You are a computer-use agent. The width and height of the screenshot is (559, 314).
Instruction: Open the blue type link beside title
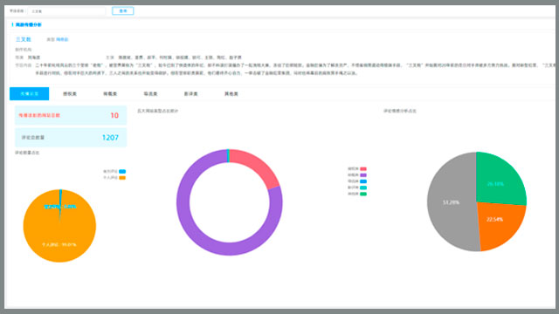coord(62,39)
